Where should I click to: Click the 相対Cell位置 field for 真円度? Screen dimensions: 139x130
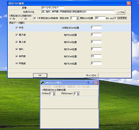pyautogui.click(x=96, y=56)
